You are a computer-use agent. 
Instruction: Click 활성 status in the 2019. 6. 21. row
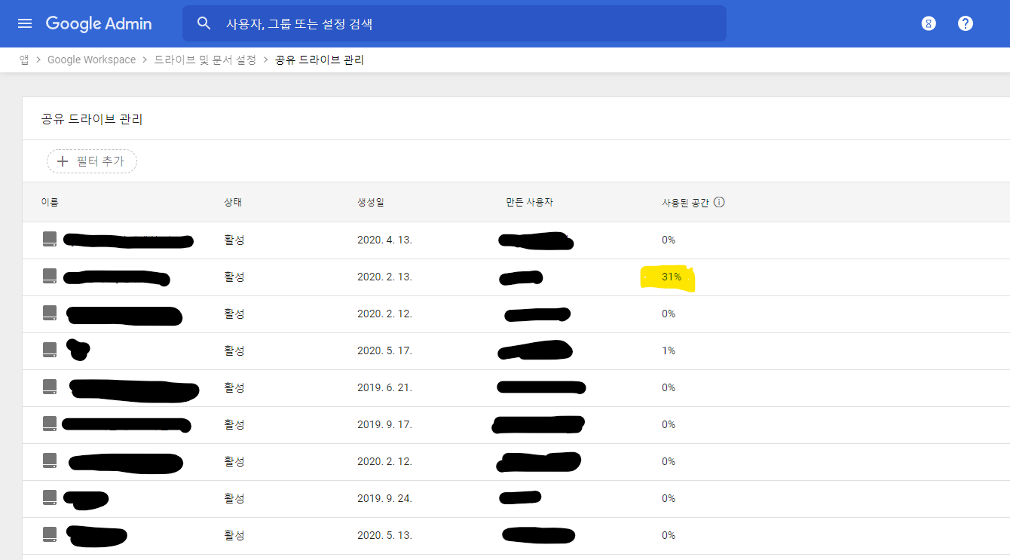coord(234,387)
